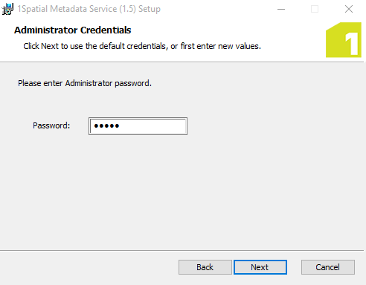This screenshot has height=285, width=366.
Task: Click the installer icon in the title bar
Action: [x=7, y=9]
